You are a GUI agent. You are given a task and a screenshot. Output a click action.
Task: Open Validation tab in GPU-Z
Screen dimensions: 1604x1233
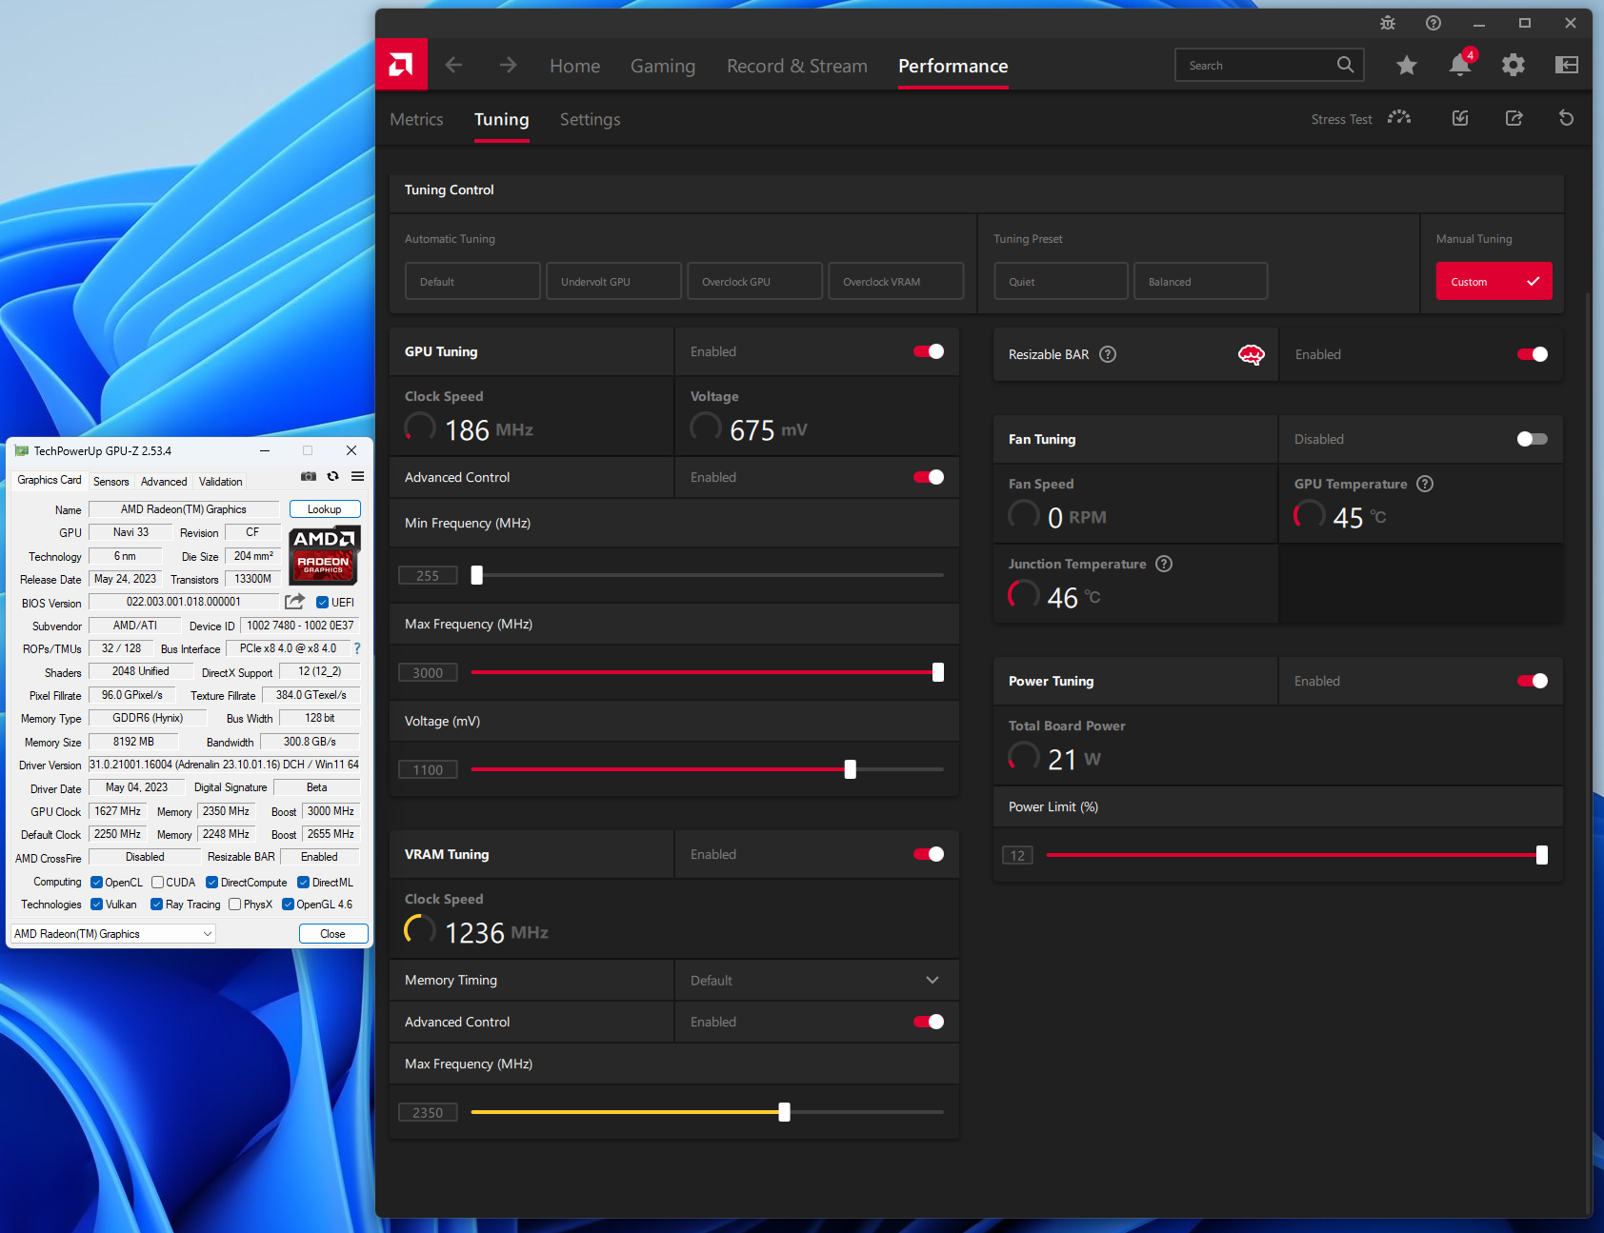tap(220, 481)
